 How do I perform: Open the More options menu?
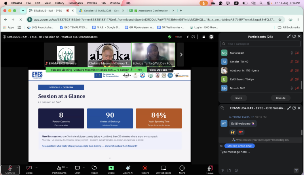182,170
